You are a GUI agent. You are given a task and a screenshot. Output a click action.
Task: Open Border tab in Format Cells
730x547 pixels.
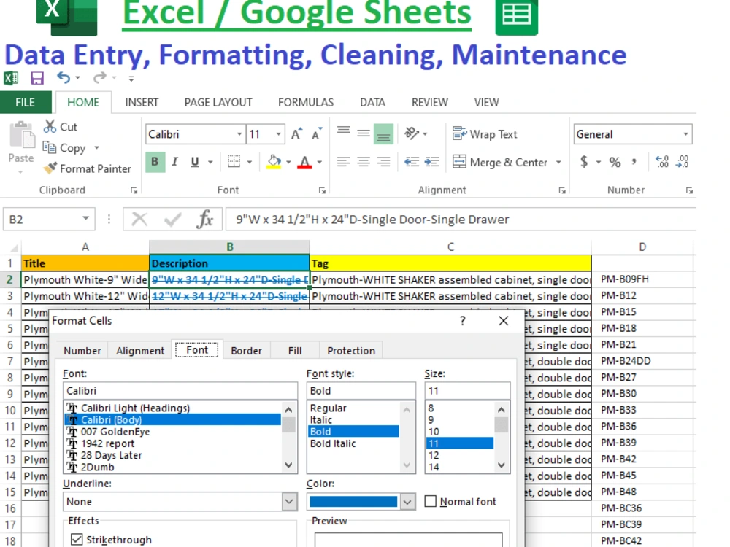pos(246,351)
